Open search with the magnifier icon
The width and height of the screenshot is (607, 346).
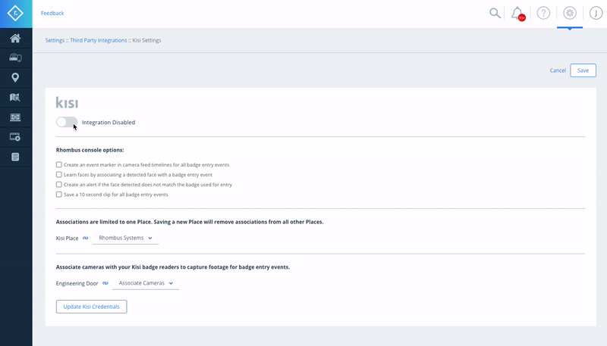coord(495,13)
